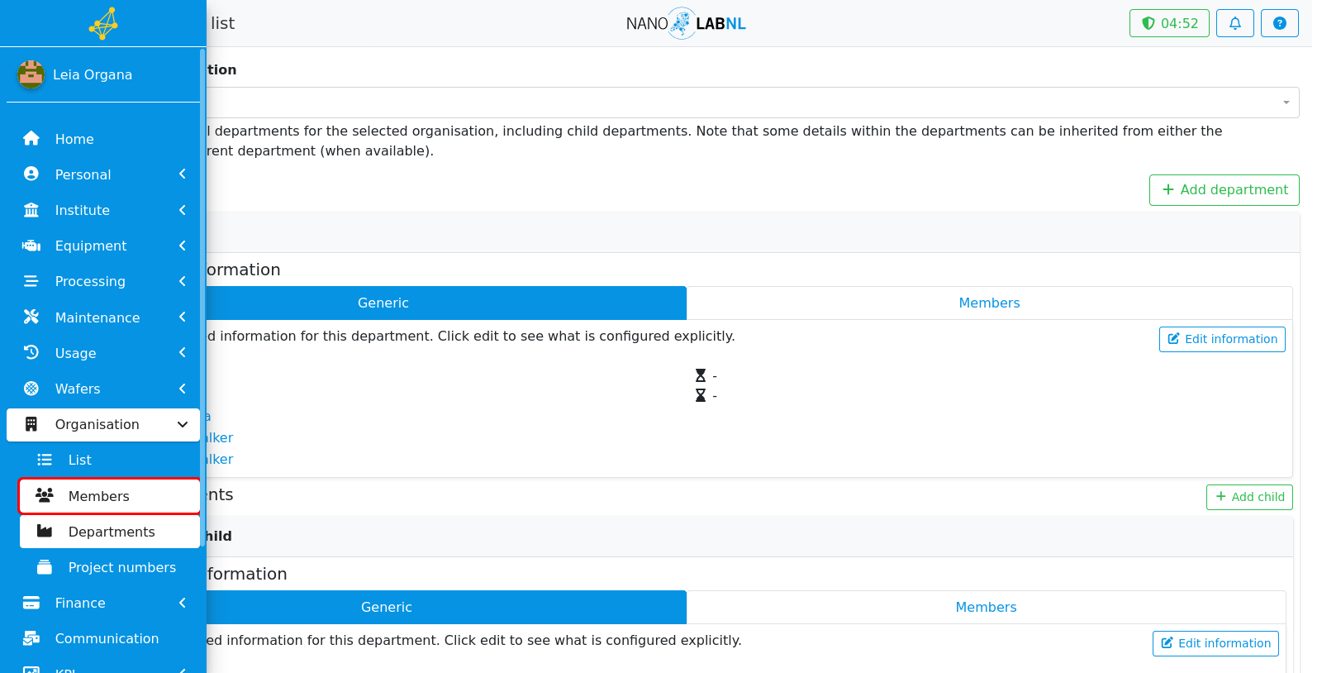Click the Finance credit card icon
The height and width of the screenshot is (673, 1322).
pos(31,603)
